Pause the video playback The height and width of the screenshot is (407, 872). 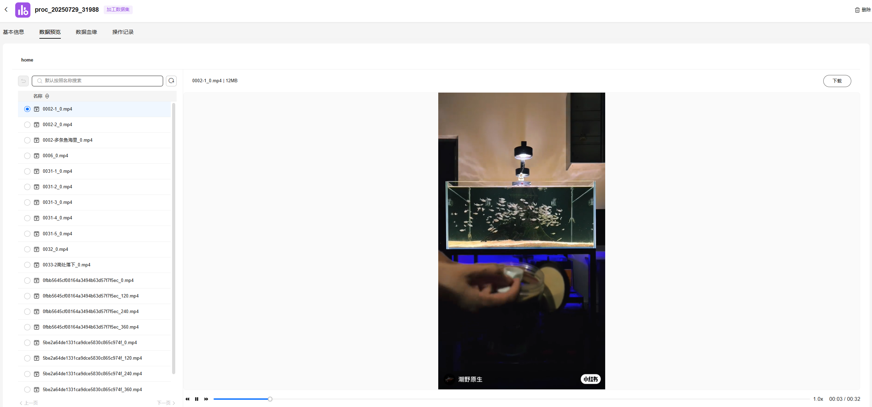(x=197, y=399)
